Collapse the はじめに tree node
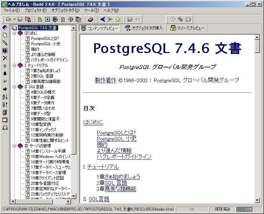264x214 pixels. pyautogui.click(x=14, y=33)
